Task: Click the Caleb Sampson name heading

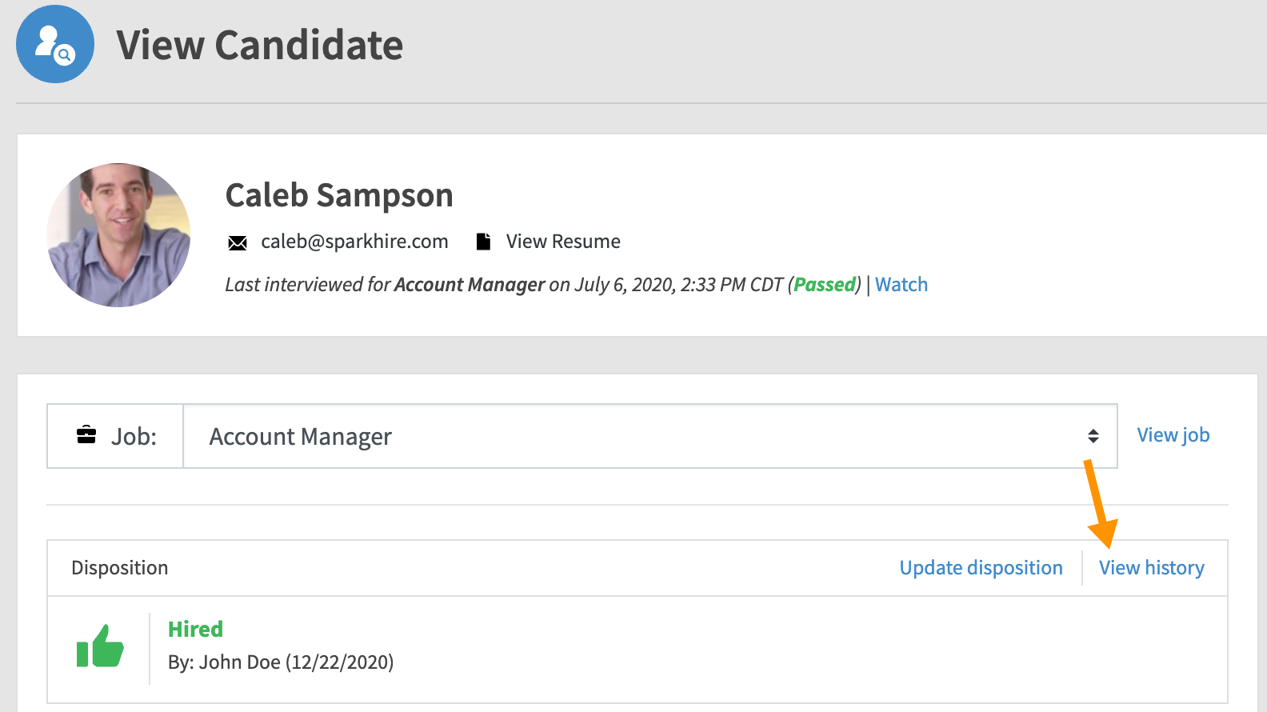Action: pyautogui.click(x=339, y=195)
